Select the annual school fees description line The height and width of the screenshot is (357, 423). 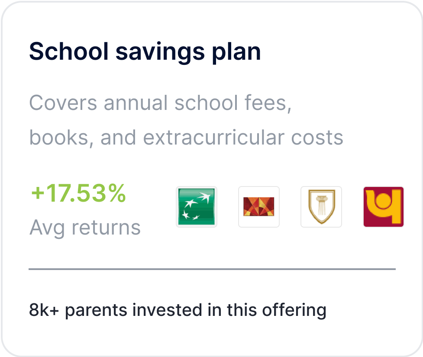coord(161,103)
